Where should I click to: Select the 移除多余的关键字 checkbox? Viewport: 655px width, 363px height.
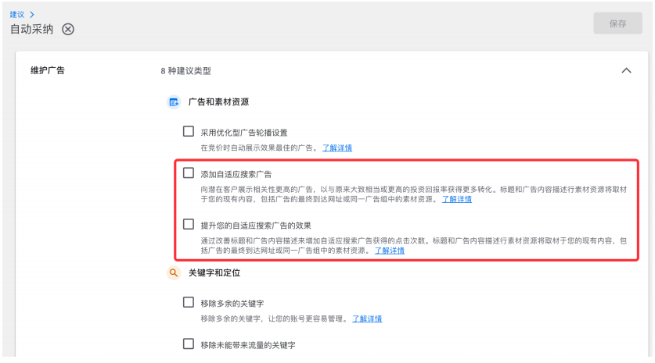189,302
